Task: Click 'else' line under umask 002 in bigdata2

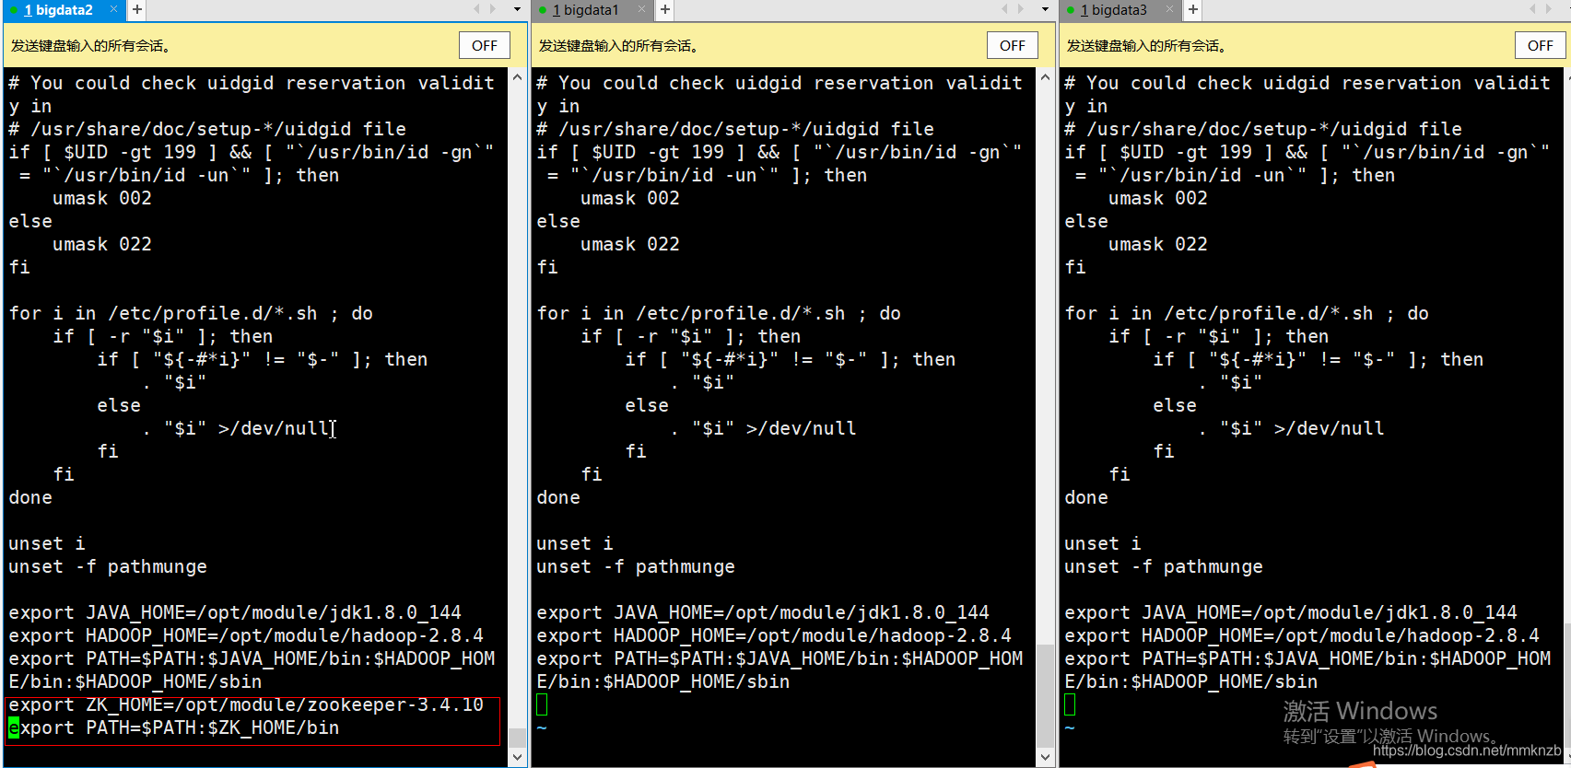Action: coord(30,221)
